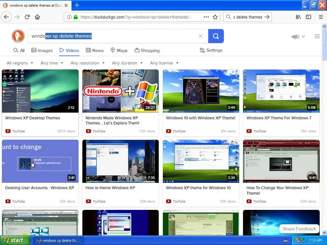
Task: Click the scrollbar up arrow
Action: click(324, 26)
